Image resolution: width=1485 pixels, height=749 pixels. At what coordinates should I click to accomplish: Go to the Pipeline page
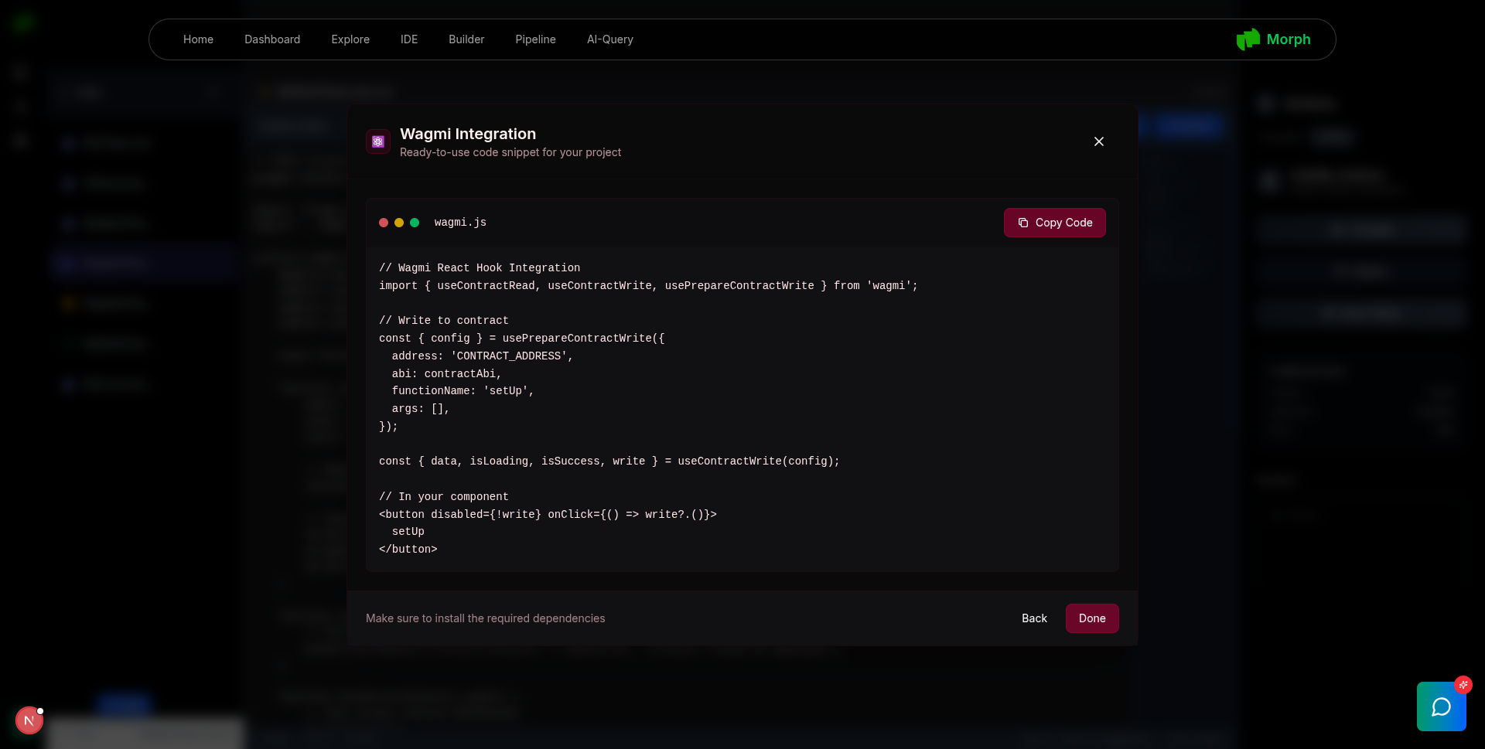(535, 39)
